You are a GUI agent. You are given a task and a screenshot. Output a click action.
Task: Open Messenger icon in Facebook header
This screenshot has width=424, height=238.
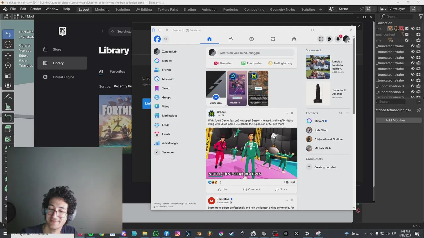tap(329, 39)
